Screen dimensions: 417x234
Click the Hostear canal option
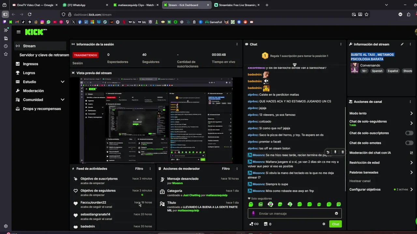360,181
